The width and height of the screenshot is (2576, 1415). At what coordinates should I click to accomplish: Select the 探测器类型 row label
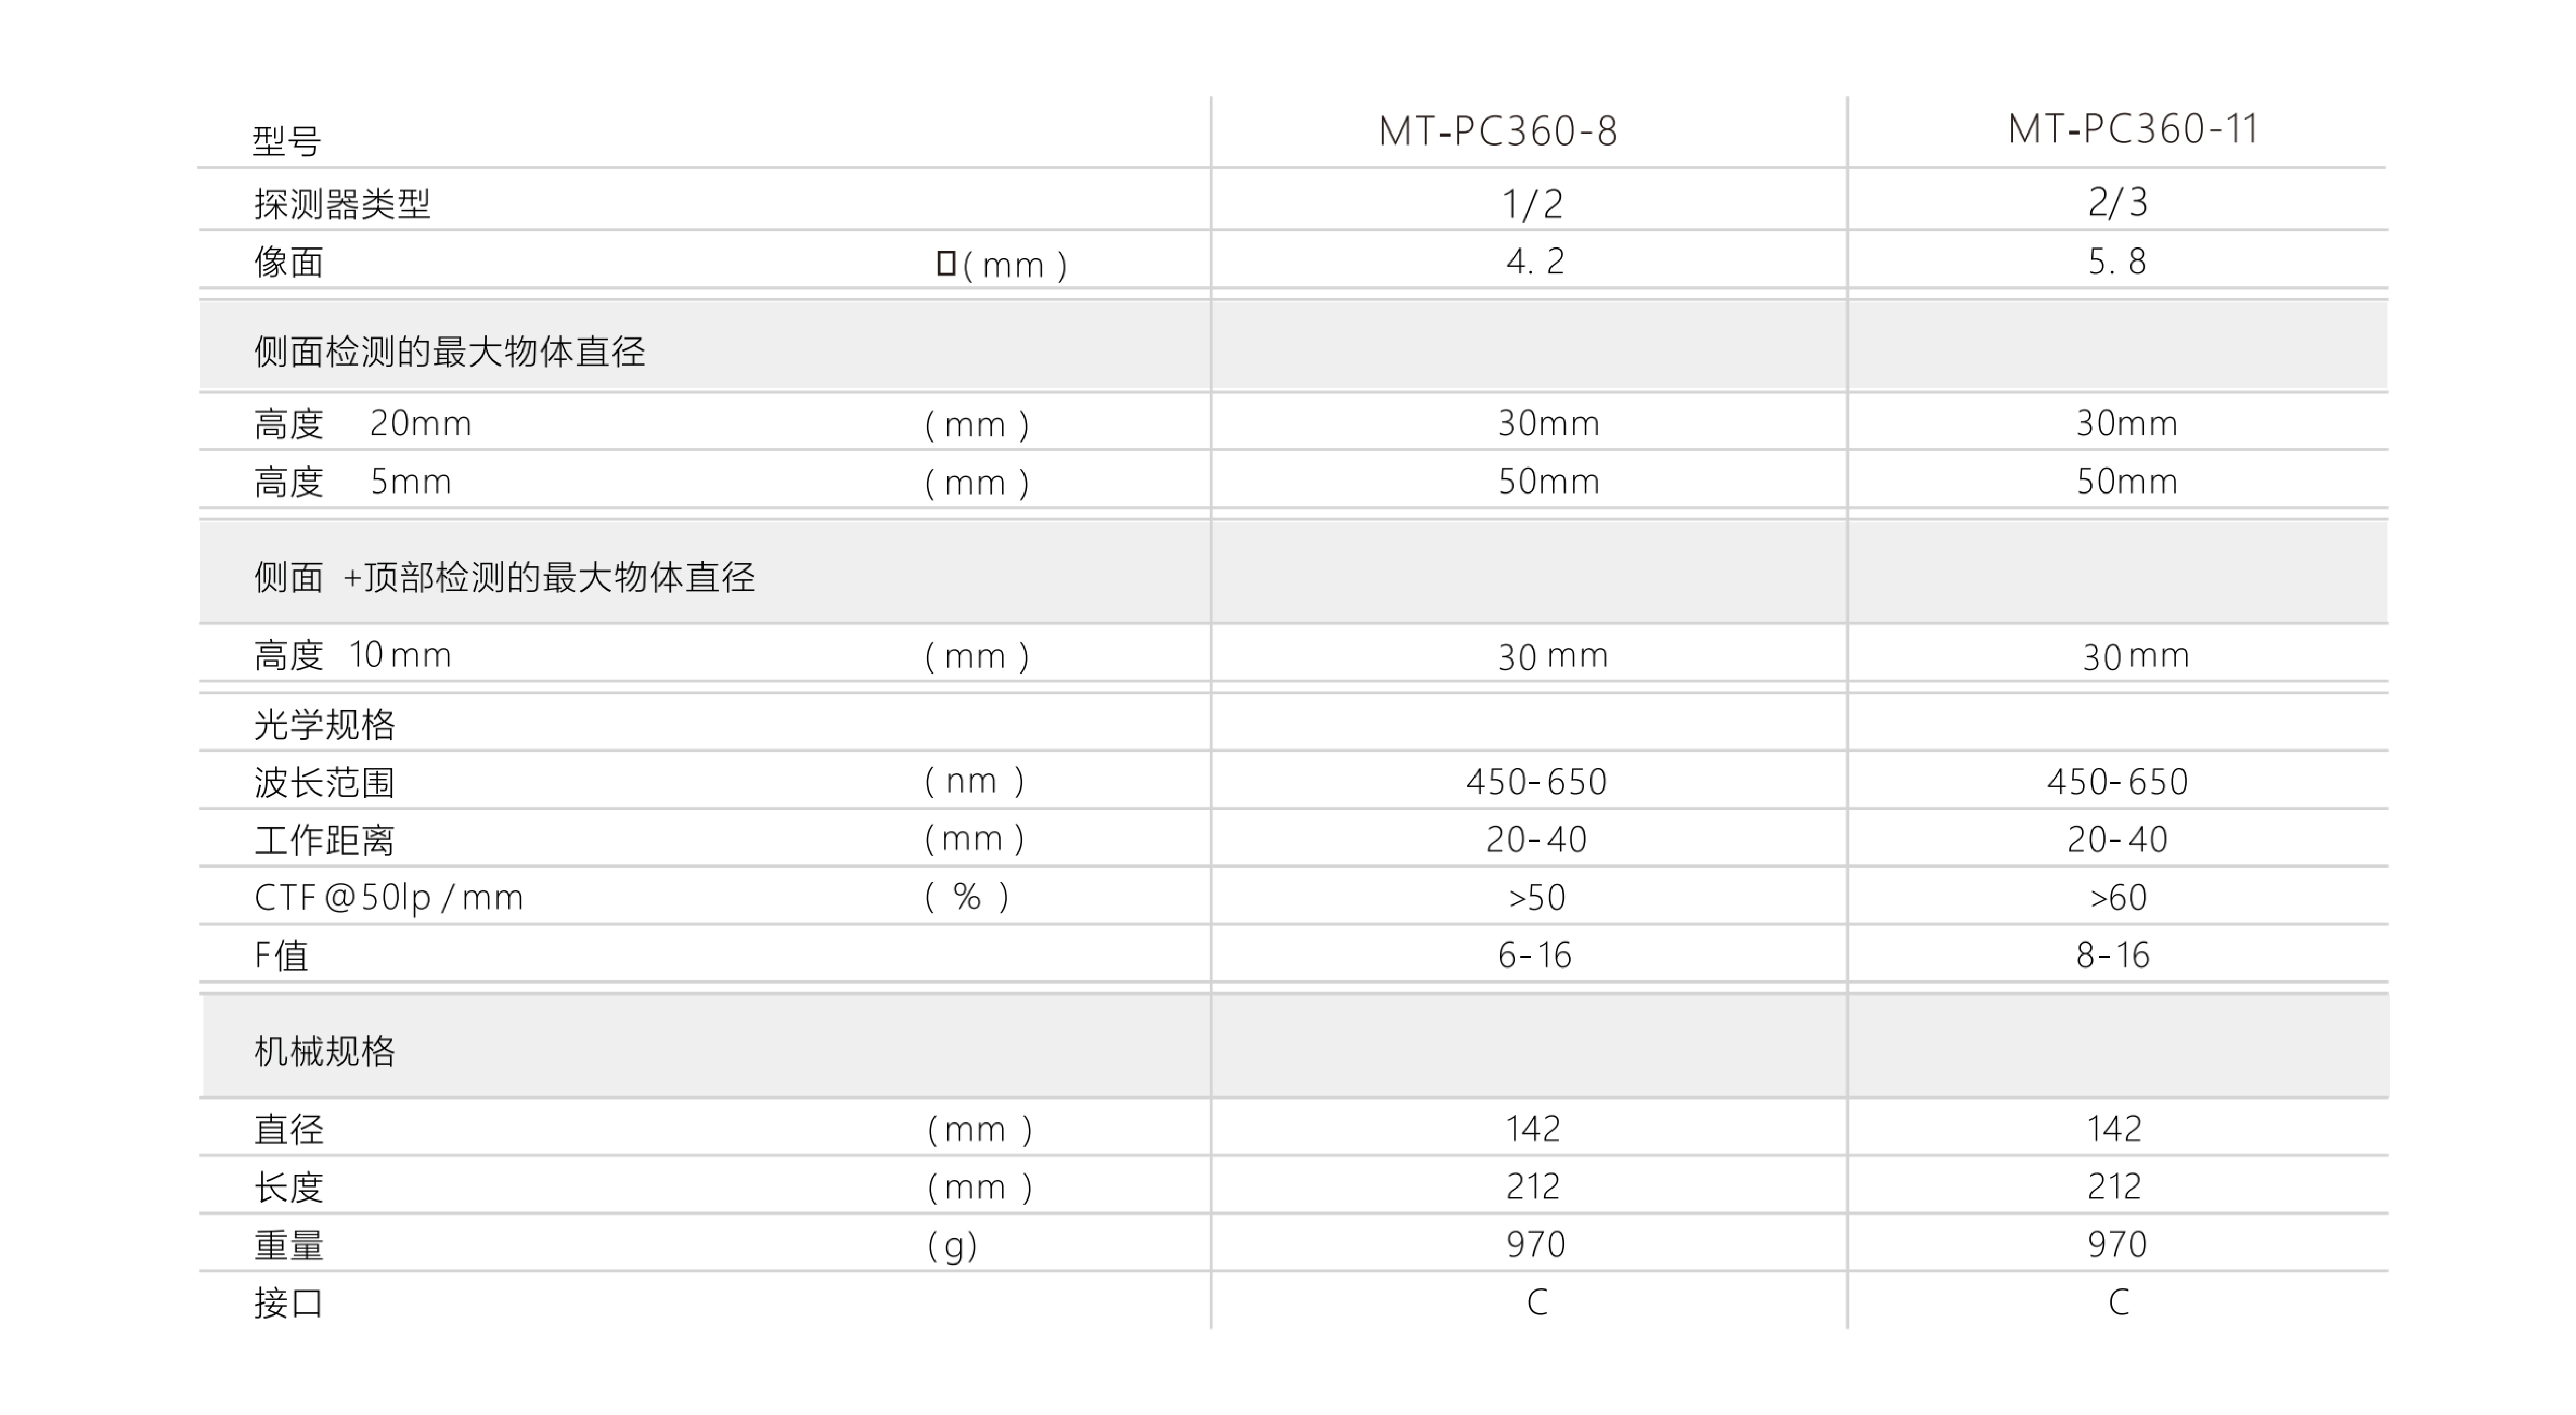click(342, 204)
